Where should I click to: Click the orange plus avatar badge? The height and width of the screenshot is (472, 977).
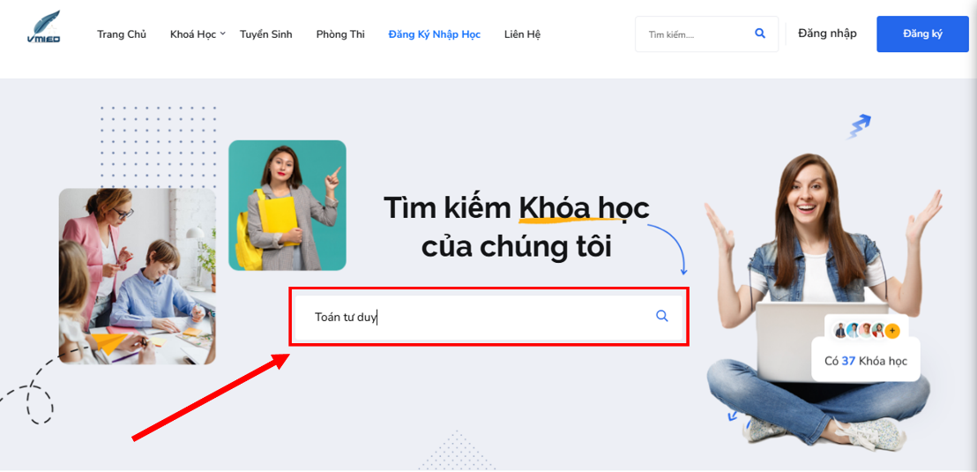[x=892, y=331]
